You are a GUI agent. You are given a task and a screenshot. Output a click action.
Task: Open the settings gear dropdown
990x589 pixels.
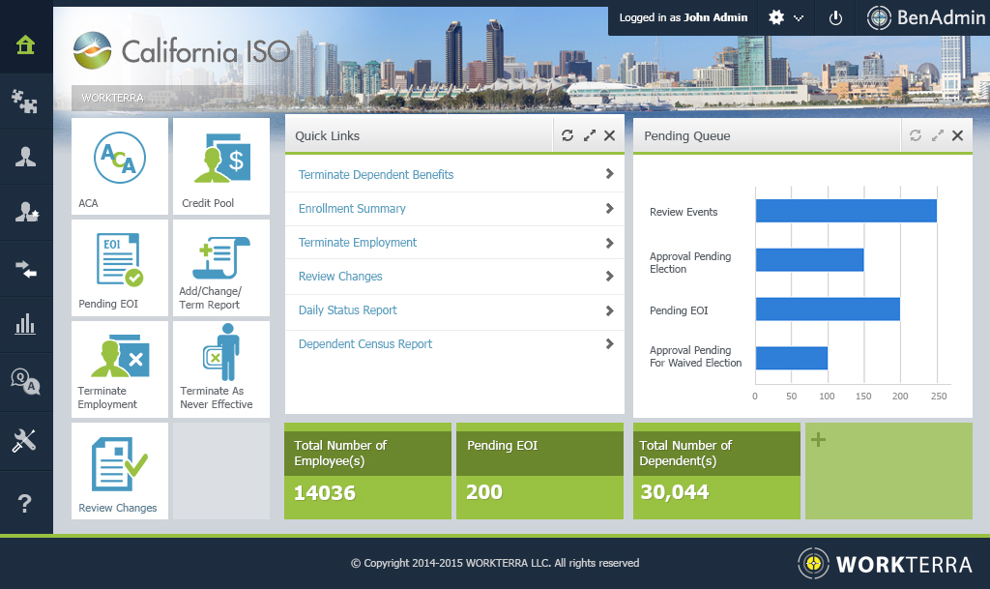785,17
